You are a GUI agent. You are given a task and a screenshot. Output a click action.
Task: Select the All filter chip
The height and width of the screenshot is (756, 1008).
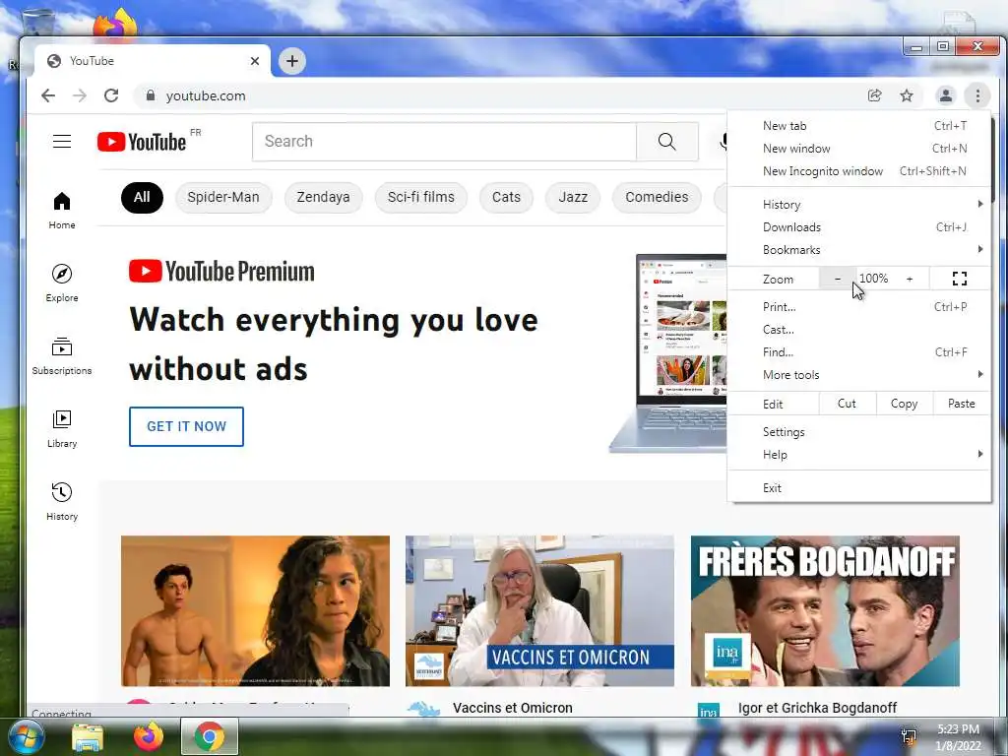(142, 197)
